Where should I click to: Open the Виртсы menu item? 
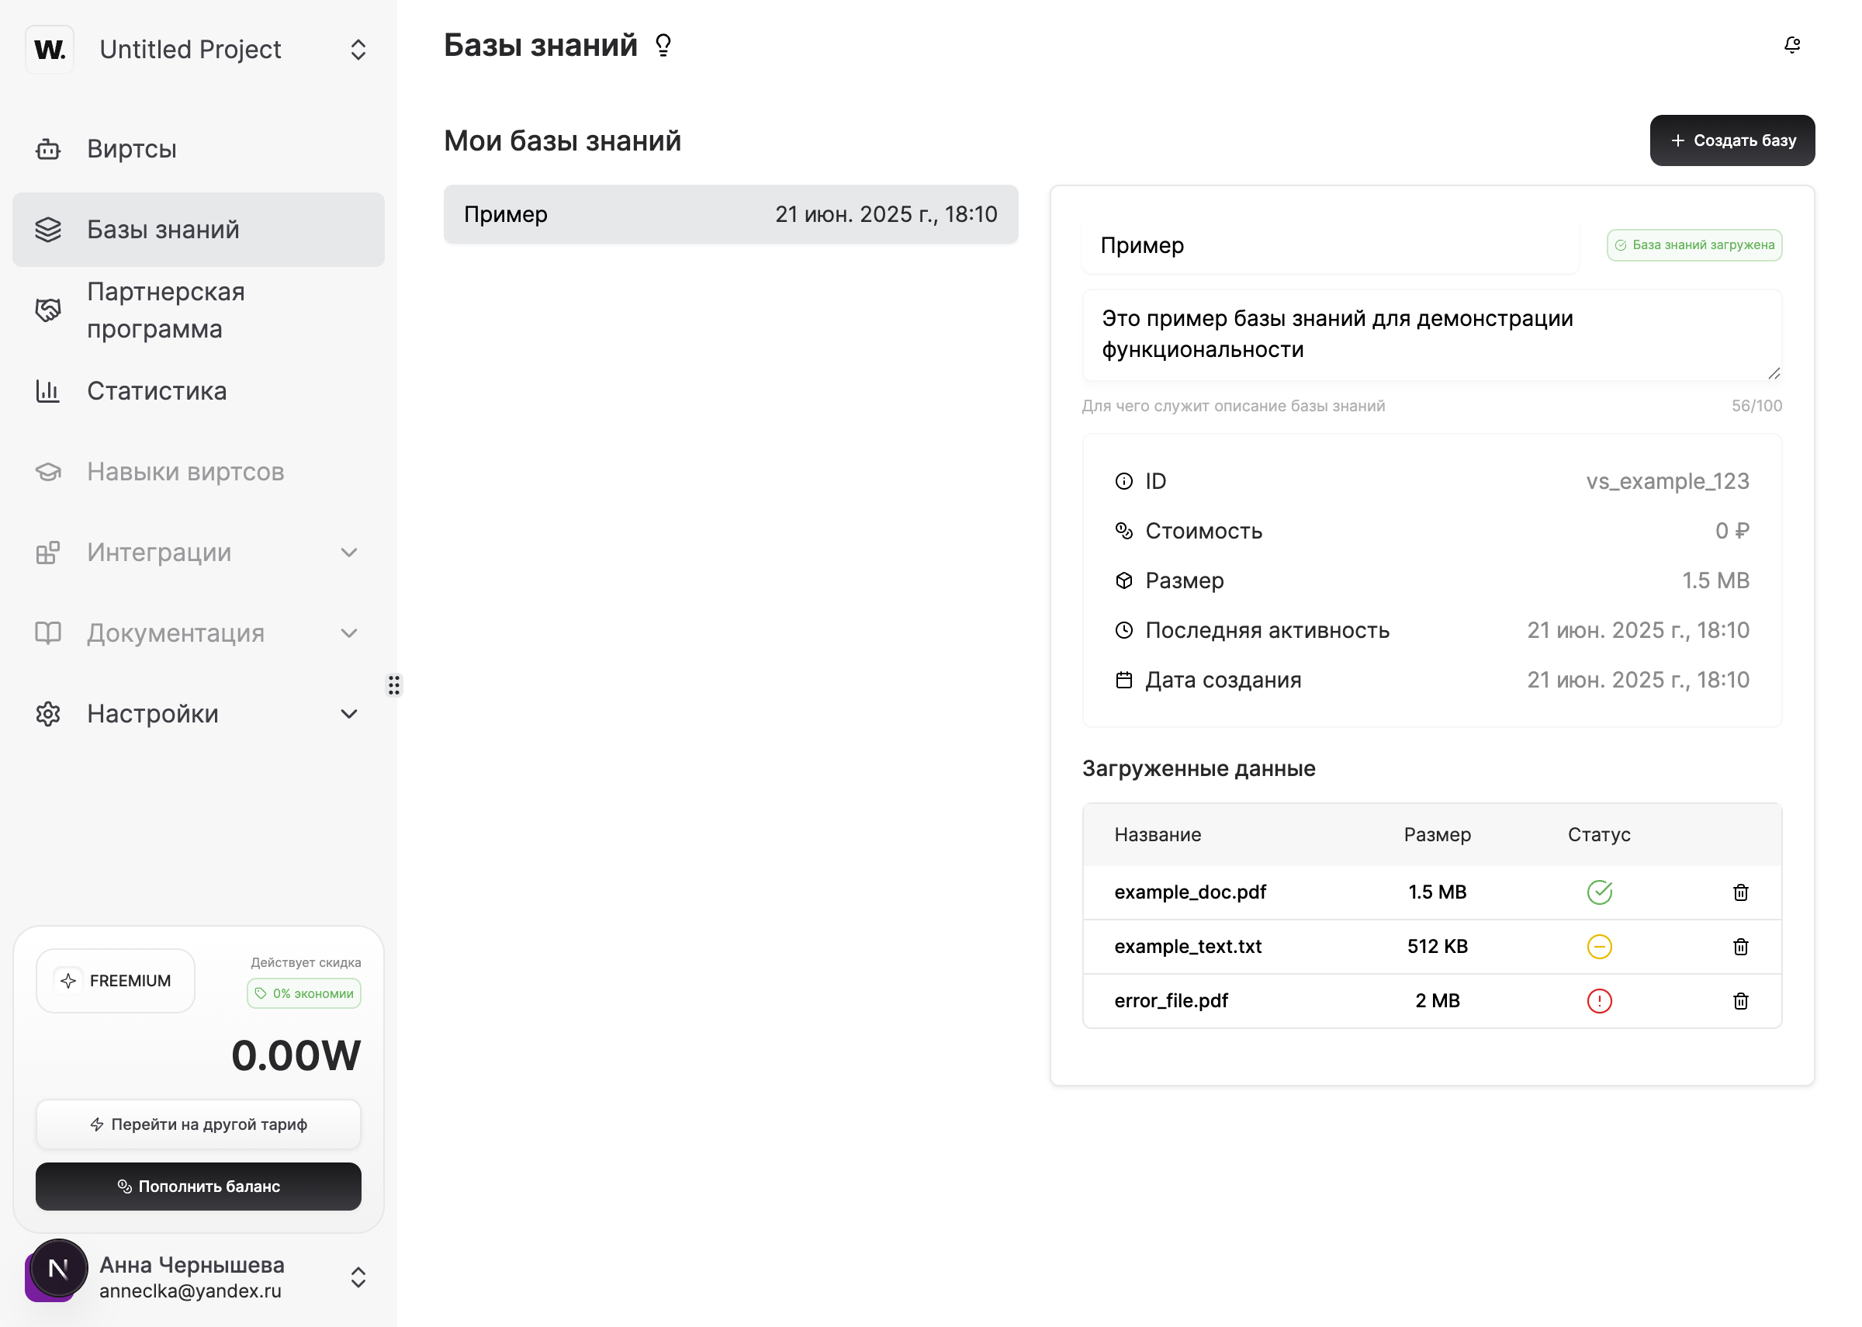point(199,149)
